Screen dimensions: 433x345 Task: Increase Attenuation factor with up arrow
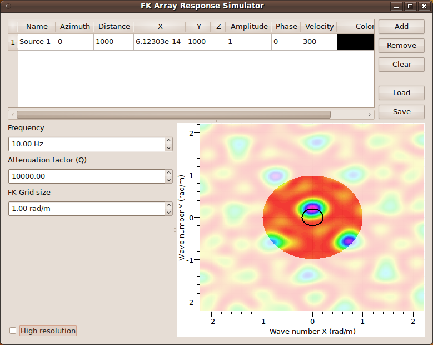[x=169, y=173]
